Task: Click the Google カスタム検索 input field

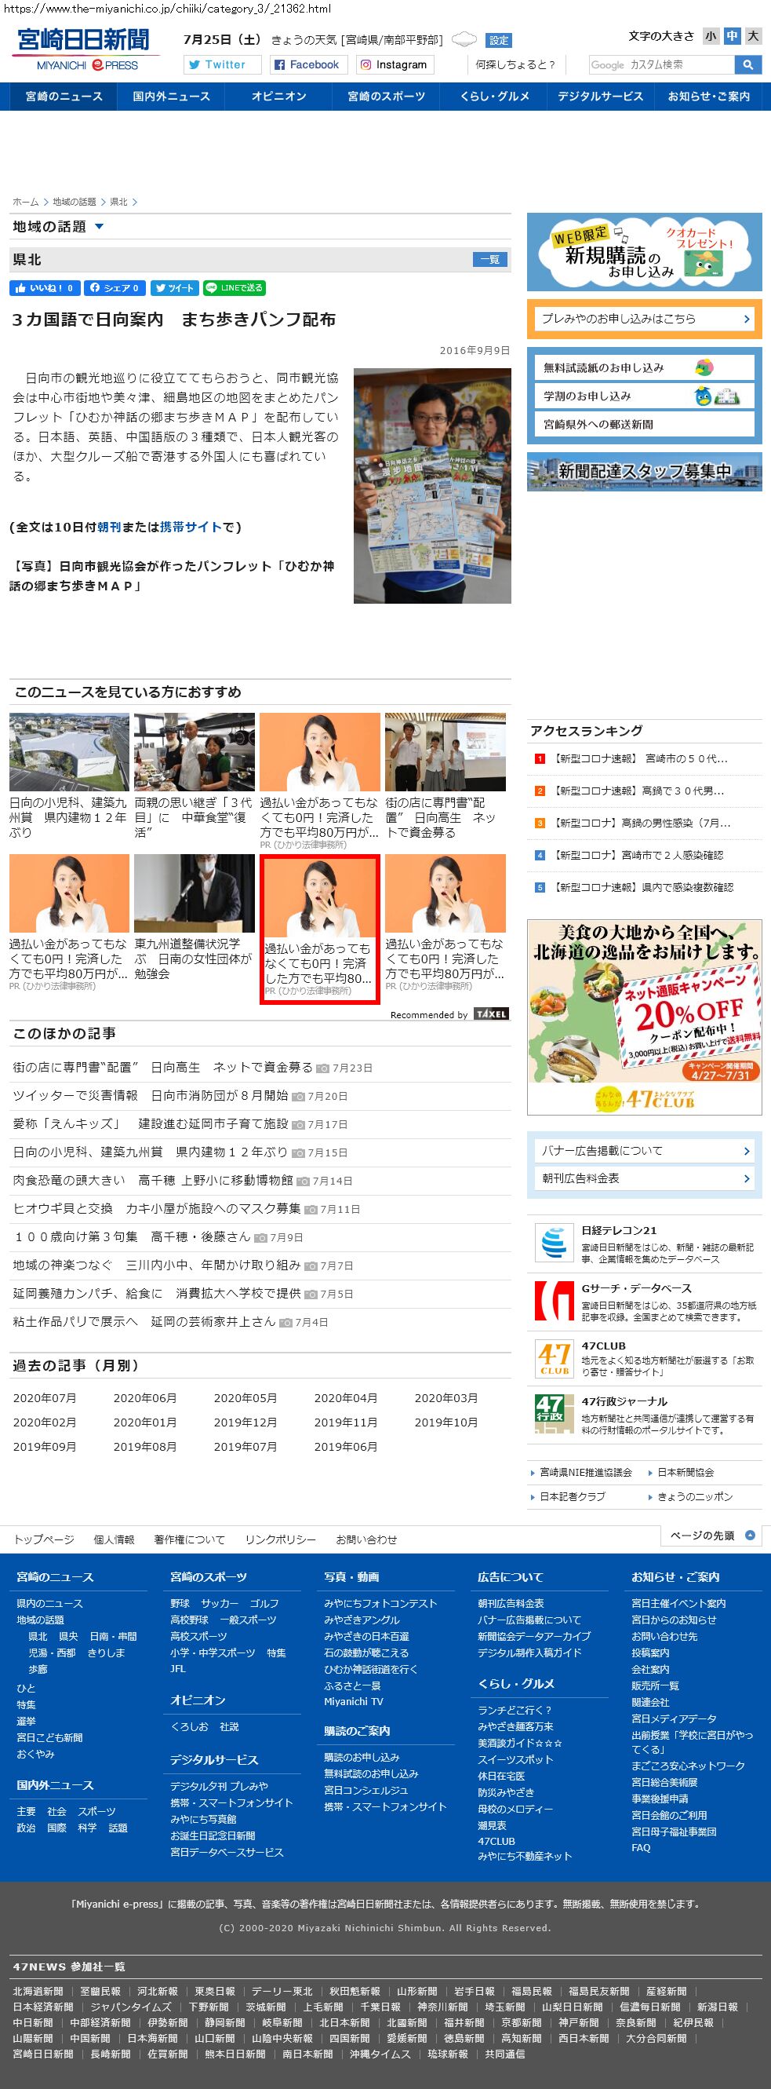Action: coord(661,65)
